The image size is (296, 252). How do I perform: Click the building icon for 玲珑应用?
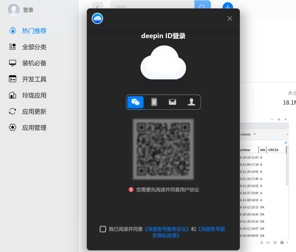13,95
